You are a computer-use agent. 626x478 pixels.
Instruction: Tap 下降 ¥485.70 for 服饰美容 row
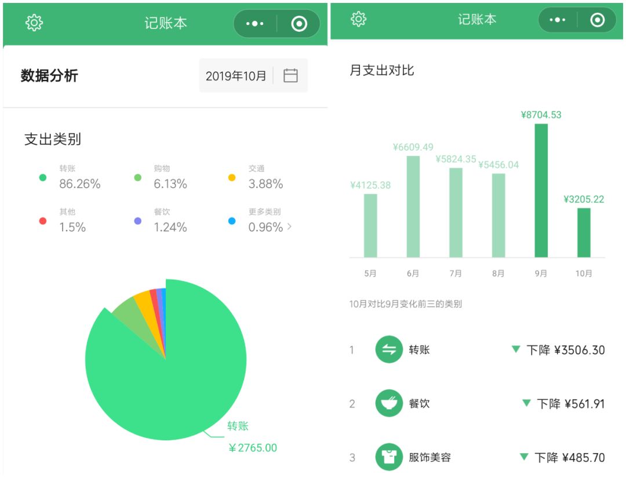click(x=570, y=457)
